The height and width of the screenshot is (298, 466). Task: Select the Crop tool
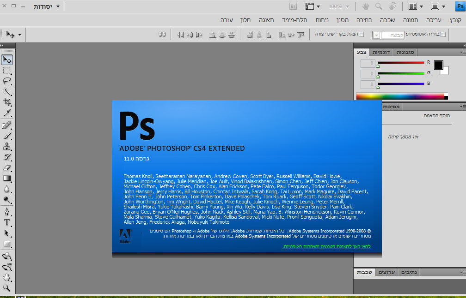click(7, 102)
